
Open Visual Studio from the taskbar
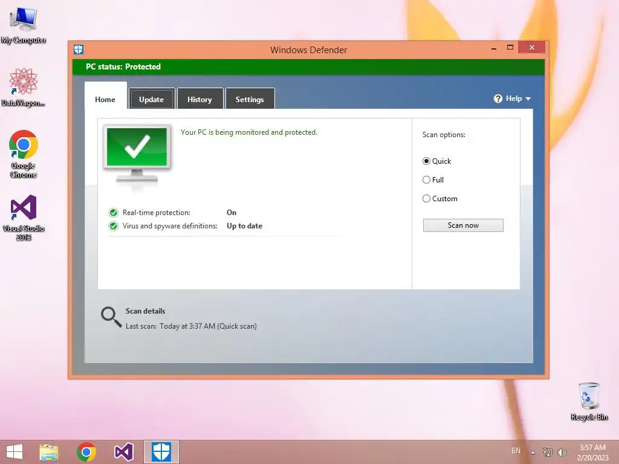click(x=123, y=452)
